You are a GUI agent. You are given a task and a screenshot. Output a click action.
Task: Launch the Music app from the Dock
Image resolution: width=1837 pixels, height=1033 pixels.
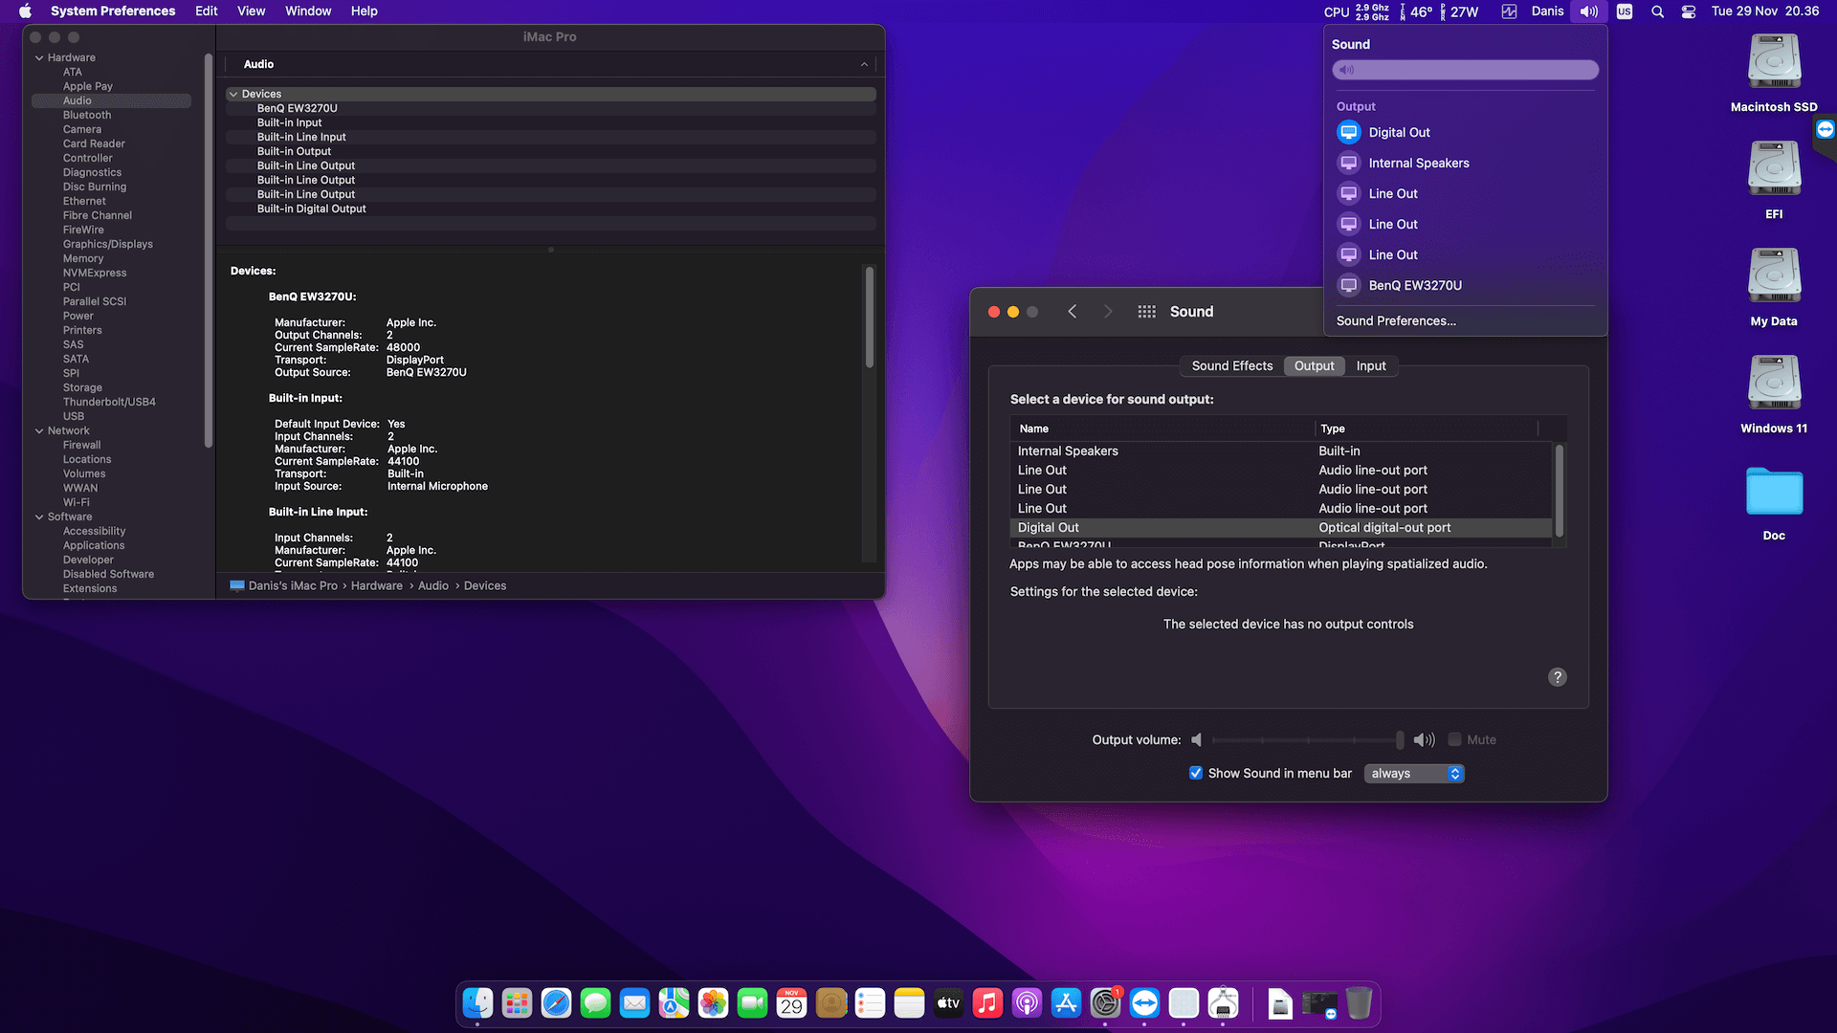click(x=987, y=1002)
